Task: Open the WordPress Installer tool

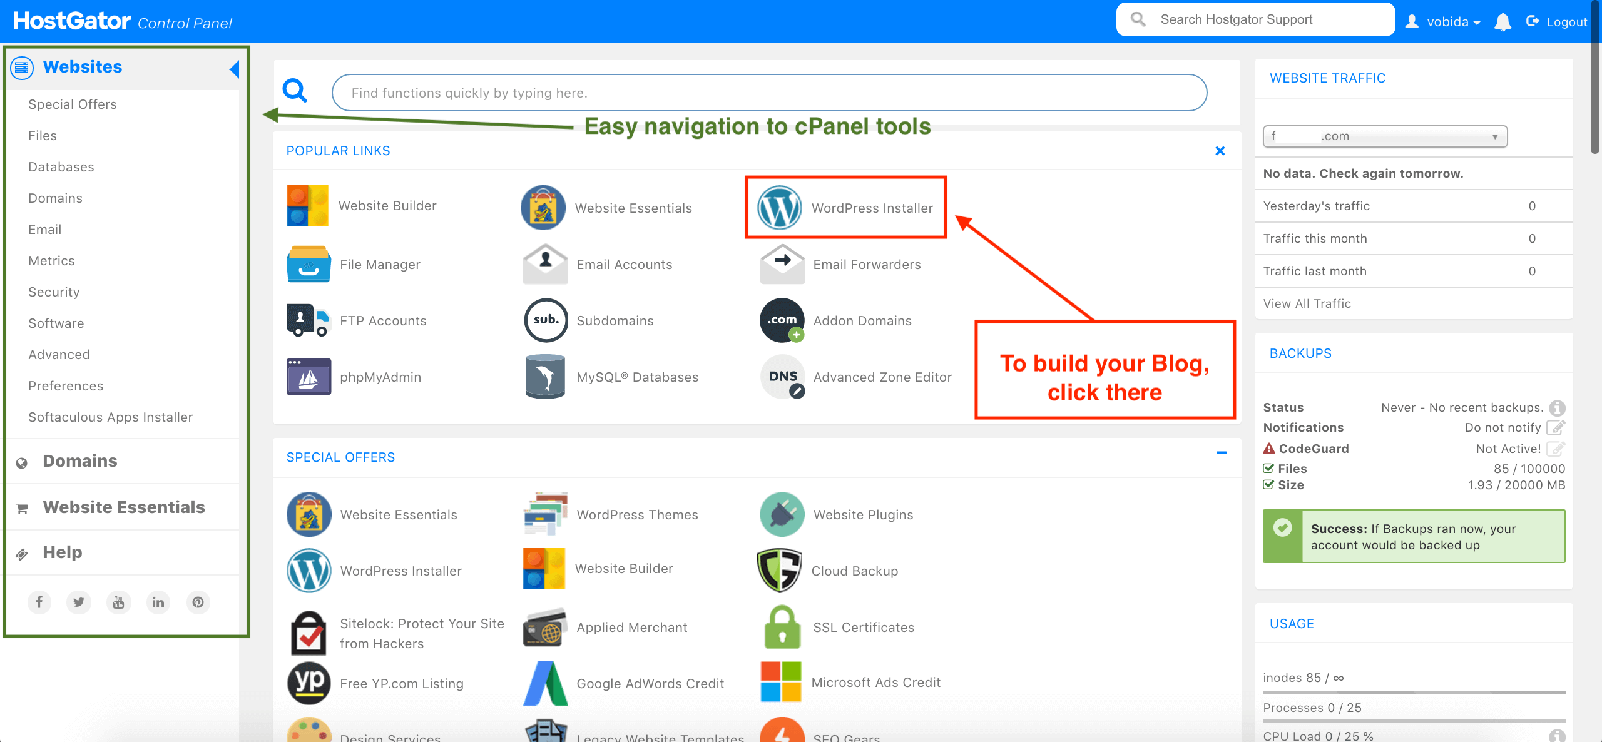Action: point(872,208)
